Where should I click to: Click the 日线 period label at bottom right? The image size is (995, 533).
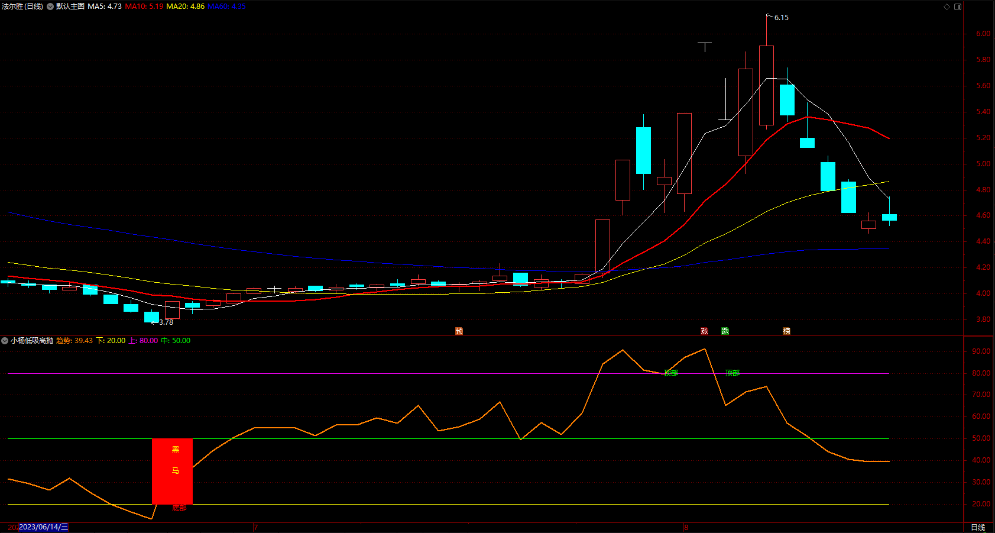click(x=978, y=528)
